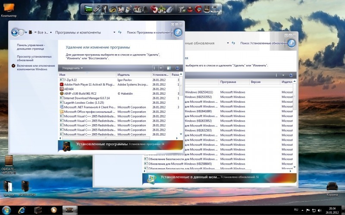Open the Windows Start orb

coord(6,210)
